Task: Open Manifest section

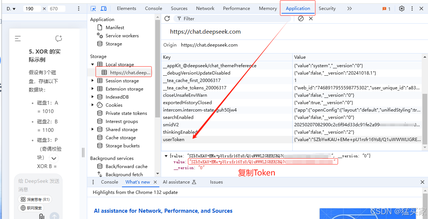Action: (115, 28)
